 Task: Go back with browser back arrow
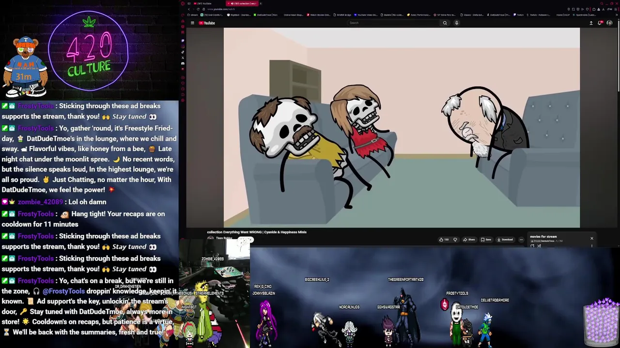[189, 9]
